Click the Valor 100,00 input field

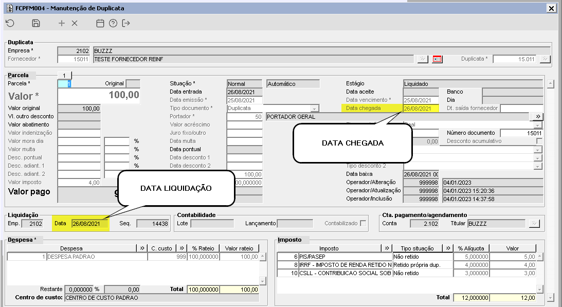click(x=99, y=96)
